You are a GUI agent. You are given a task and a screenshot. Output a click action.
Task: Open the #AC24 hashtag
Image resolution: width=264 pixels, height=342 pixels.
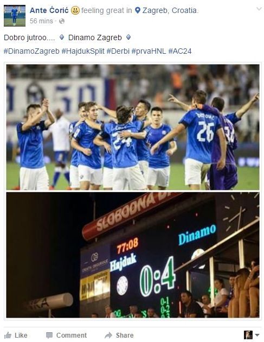coord(180,51)
